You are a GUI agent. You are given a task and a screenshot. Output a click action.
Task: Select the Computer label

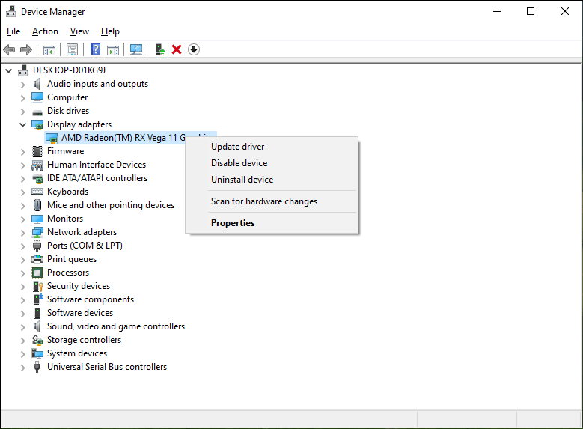[x=67, y=97]
